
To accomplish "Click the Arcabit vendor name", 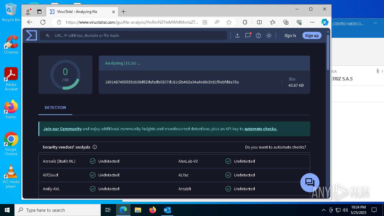I will (x=185, y=189).
